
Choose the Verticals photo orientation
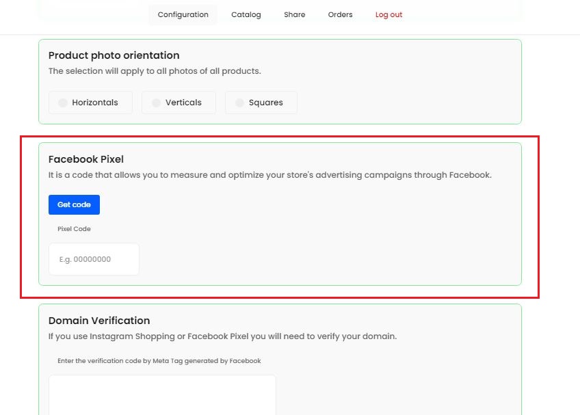(x=179, y=103)
